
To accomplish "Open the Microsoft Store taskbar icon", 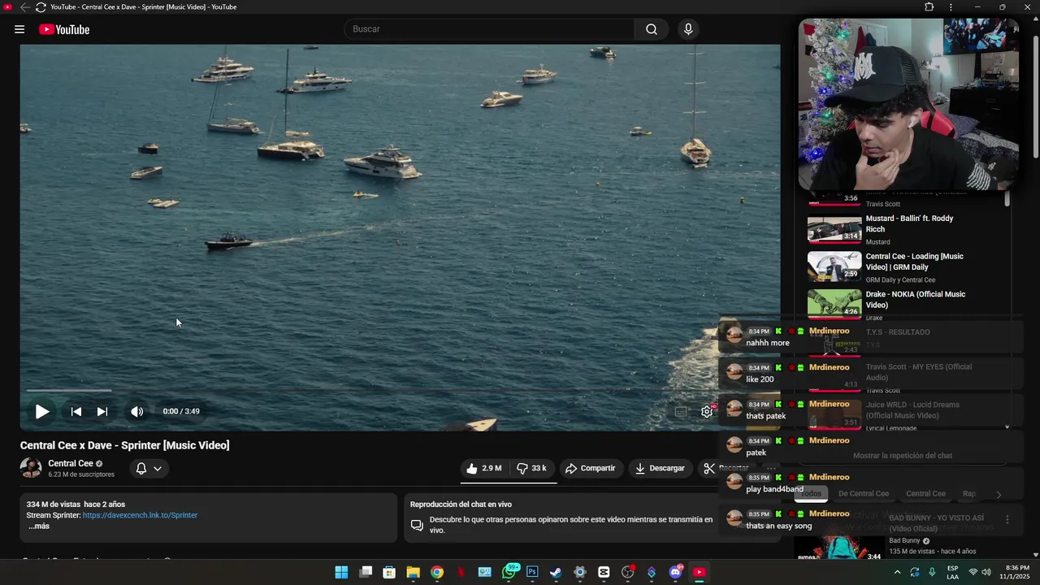I will tap(389, 572).
